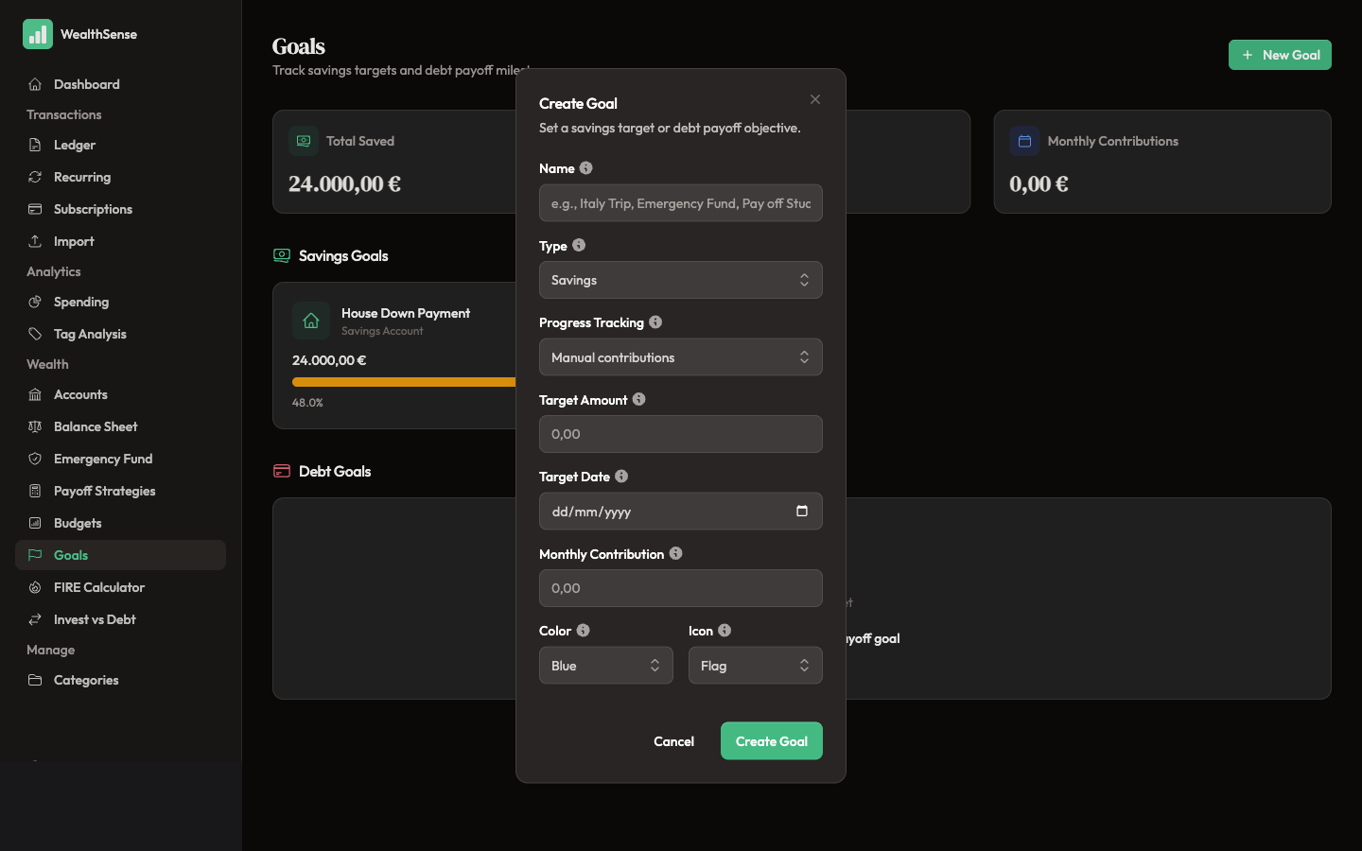The image size is (1362, 851).
Task: Click the House Down Payment progress bar
Action: [x=404, y=382]
